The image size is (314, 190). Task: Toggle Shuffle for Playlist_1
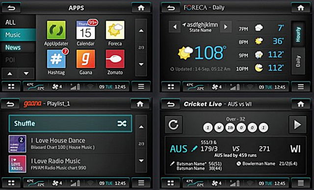click(70, 123)
